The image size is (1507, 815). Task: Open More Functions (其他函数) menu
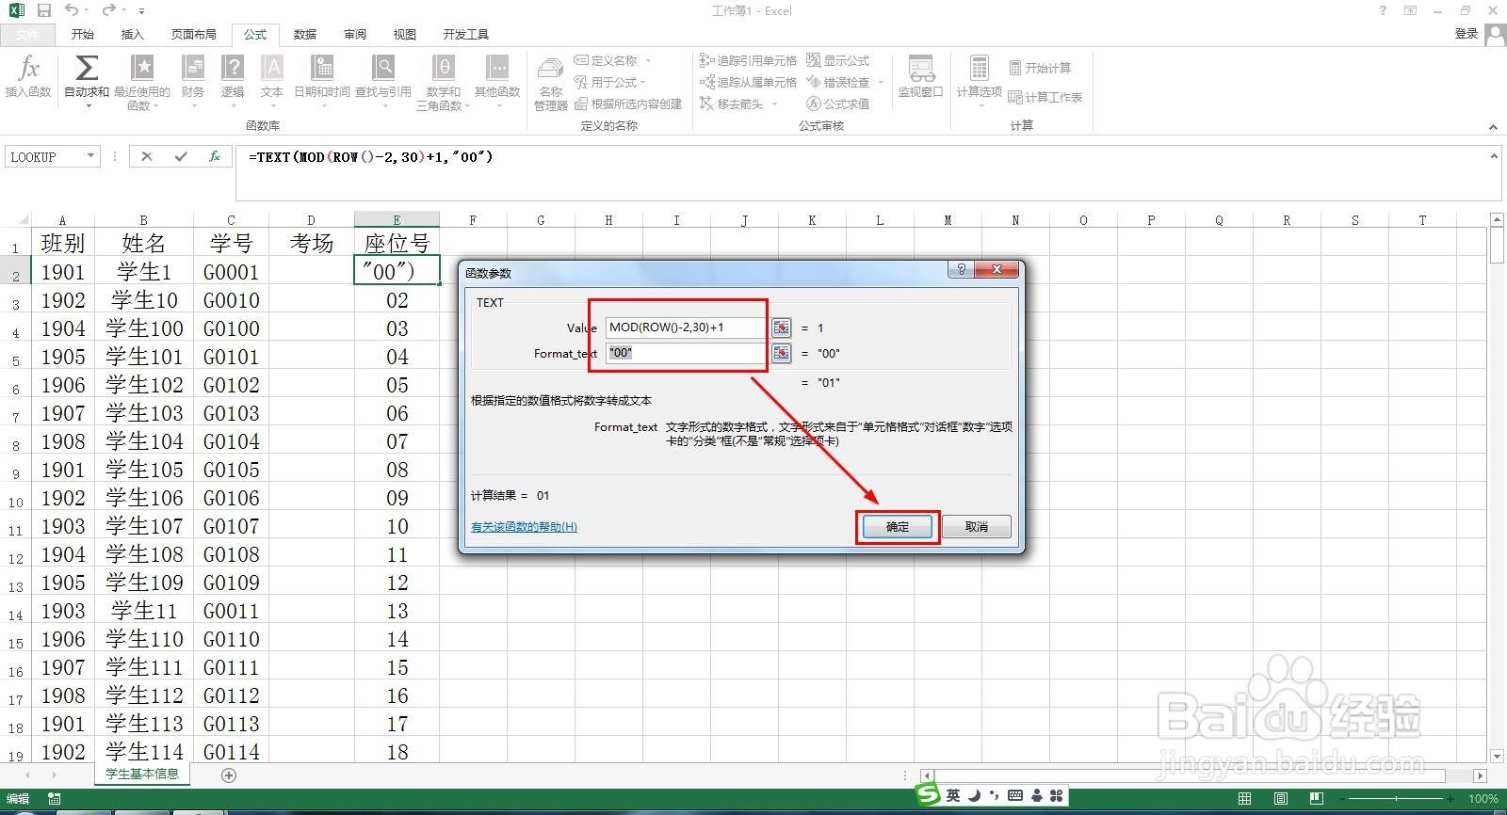click(x=497, y=80)
